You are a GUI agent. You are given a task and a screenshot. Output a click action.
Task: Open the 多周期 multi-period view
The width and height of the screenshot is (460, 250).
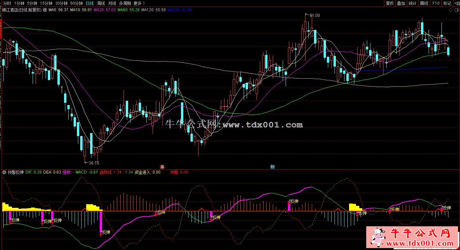click(125, 3)
